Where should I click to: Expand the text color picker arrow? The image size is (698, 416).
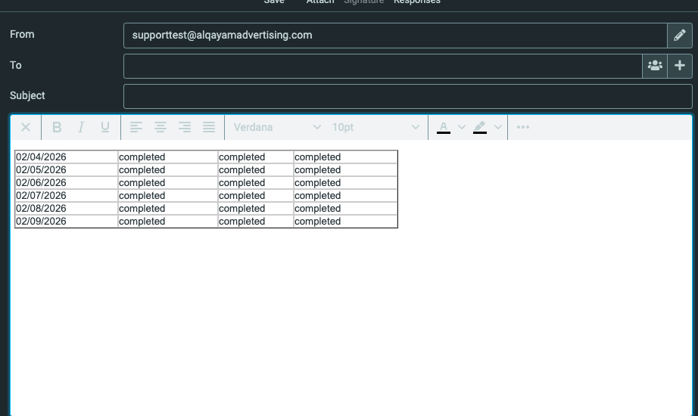tap(462, 127)
